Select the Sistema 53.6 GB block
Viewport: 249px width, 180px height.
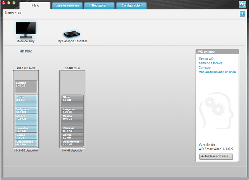[26, 87]
